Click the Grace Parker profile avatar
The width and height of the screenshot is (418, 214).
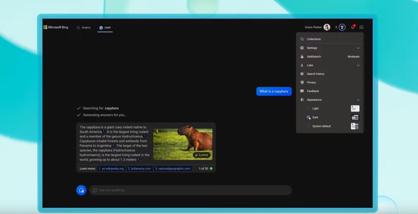click(x=327, y=27)
